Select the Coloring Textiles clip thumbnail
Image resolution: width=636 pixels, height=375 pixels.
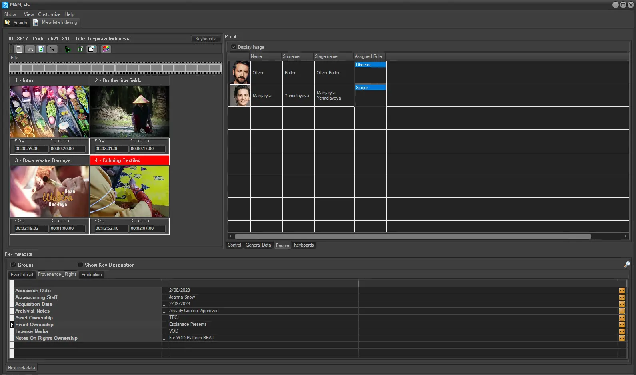129,191
